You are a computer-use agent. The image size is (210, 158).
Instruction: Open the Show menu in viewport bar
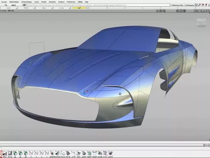(x=197, y=11)
